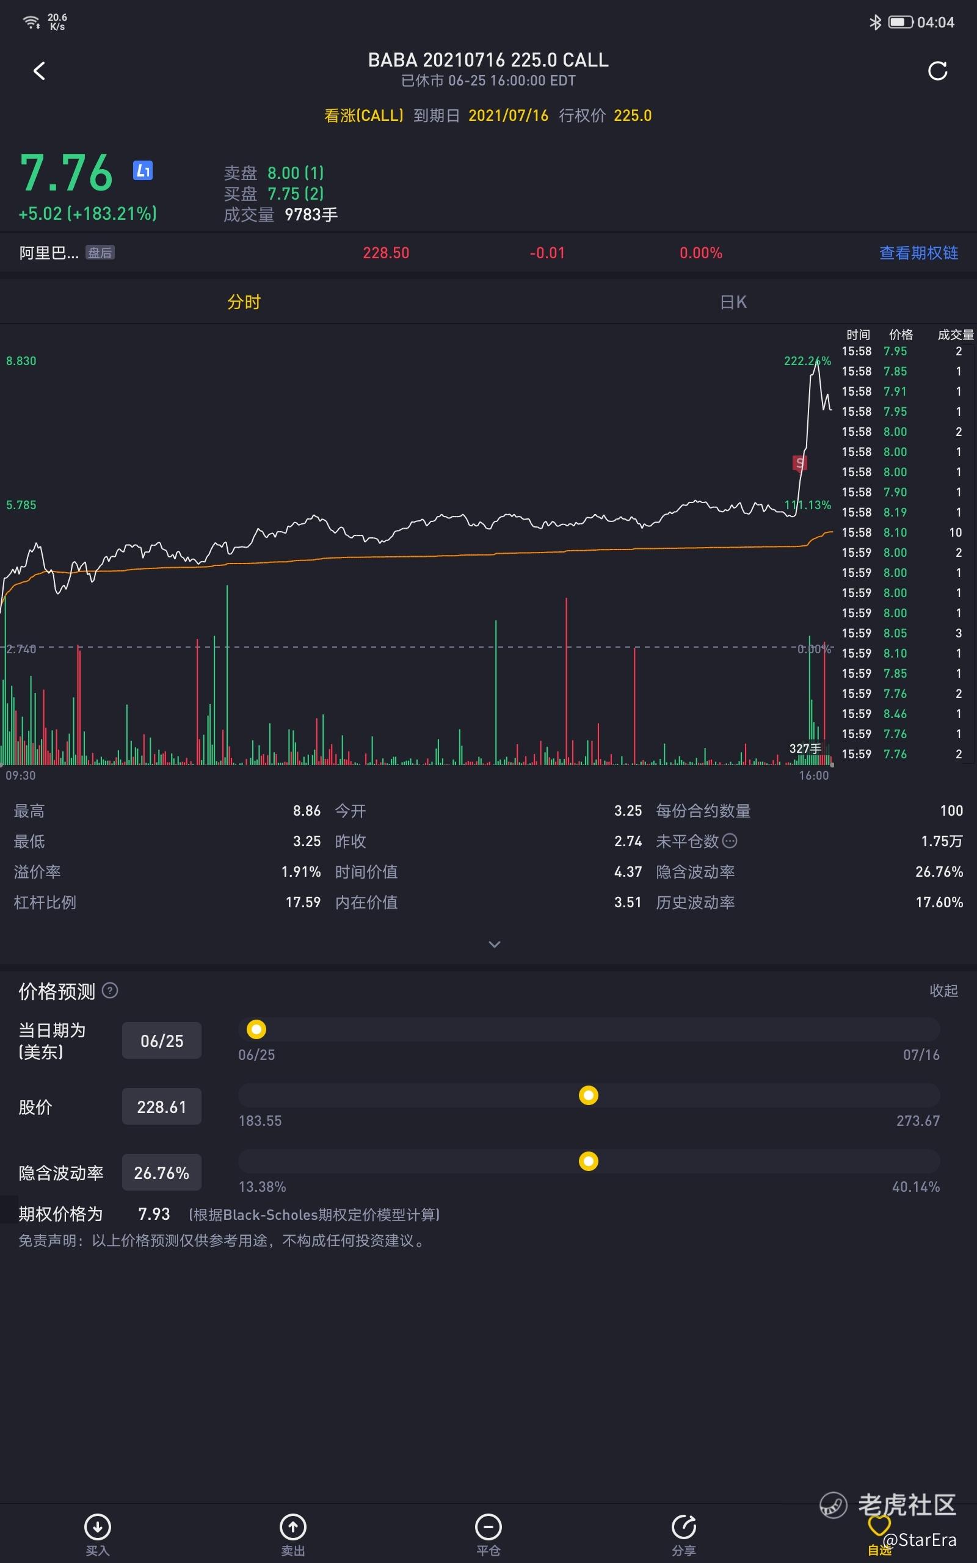Tap the 8.05 trade row with volume 3
Image resolution: width=977 pixels, height=1563 pixels.
(902, 633)
